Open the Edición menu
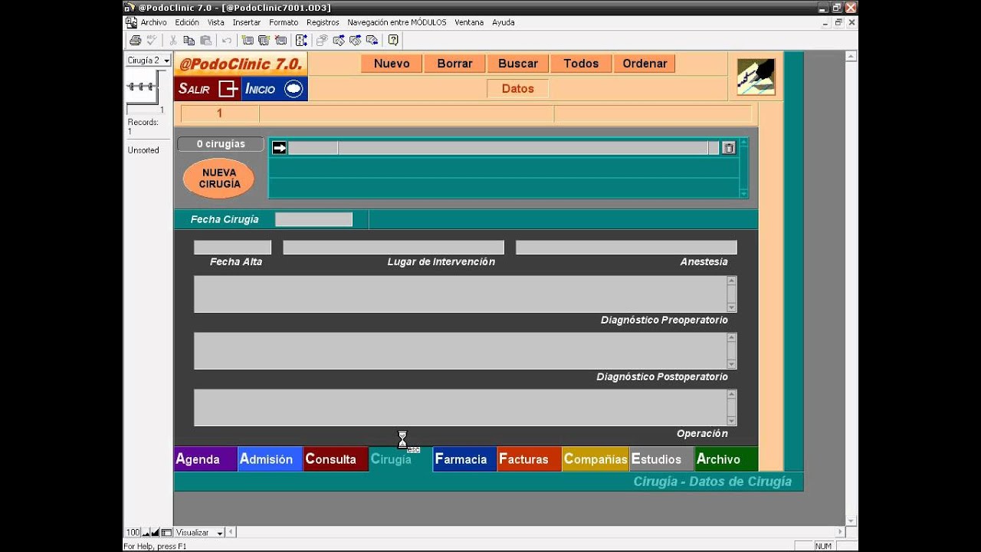Viewport: 981px width, 552px height. [187, 23]
